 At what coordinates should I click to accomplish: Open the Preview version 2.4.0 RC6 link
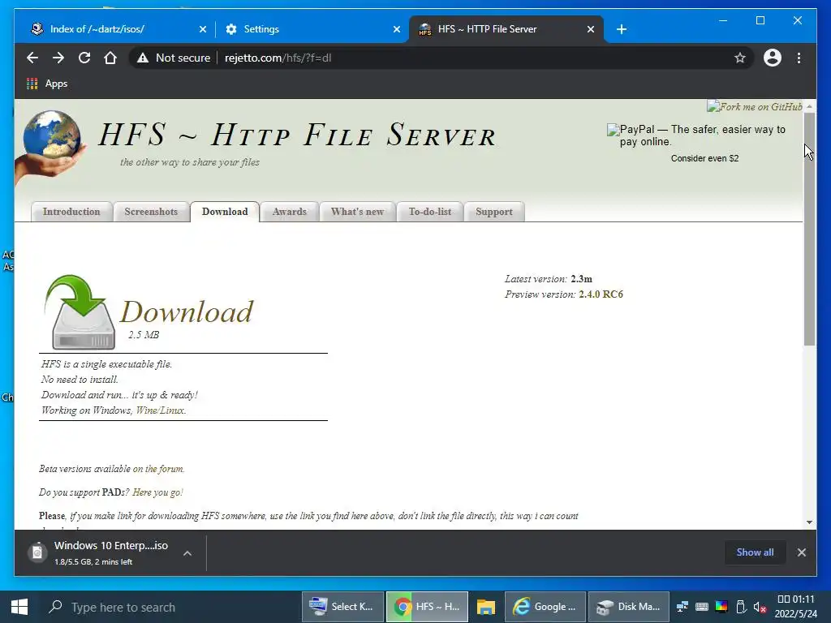click(x=601, y=294)
